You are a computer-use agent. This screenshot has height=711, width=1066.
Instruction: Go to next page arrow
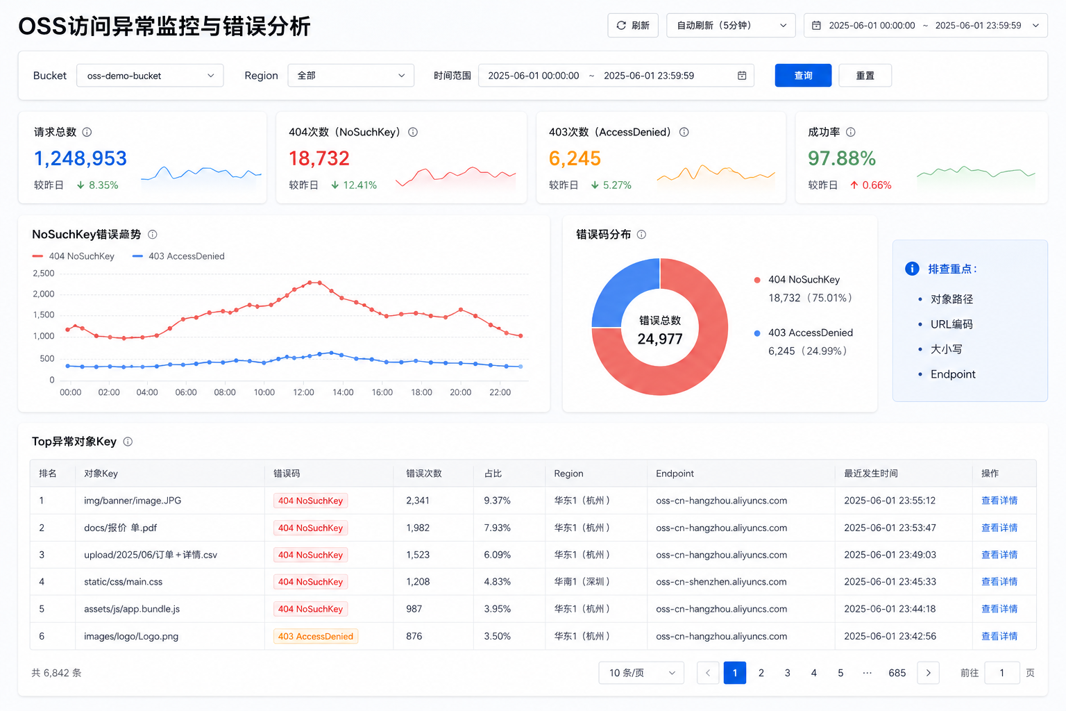[x=928, y=673]
